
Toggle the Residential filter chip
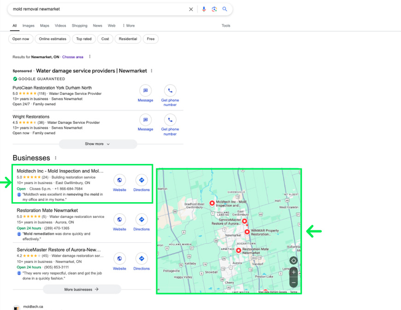(x=128, y=39)
